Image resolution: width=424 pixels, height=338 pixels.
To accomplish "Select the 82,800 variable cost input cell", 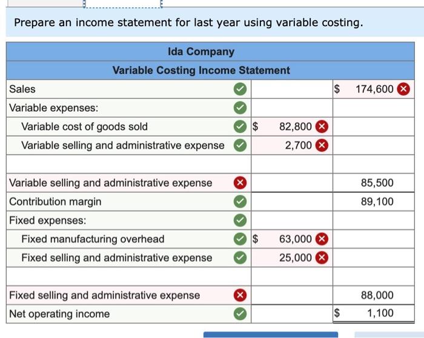I will click(x=292, y=126).
